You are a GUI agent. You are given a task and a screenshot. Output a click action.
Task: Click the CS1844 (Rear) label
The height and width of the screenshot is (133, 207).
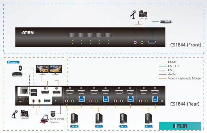tap(185, 104)
